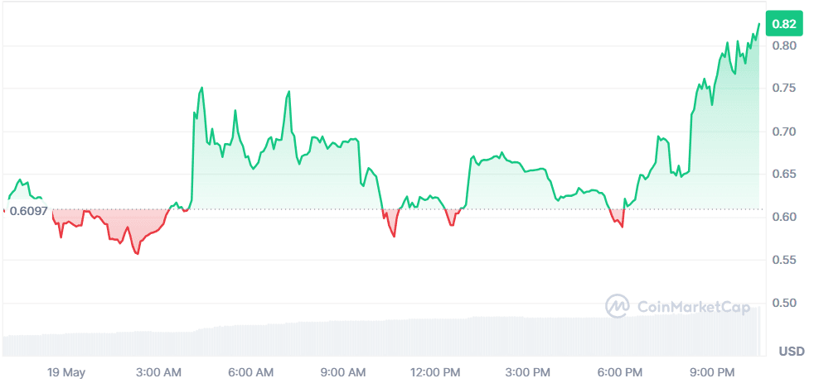Click the CoinMarketCap watermark logo icon

(x=618, y=306)
